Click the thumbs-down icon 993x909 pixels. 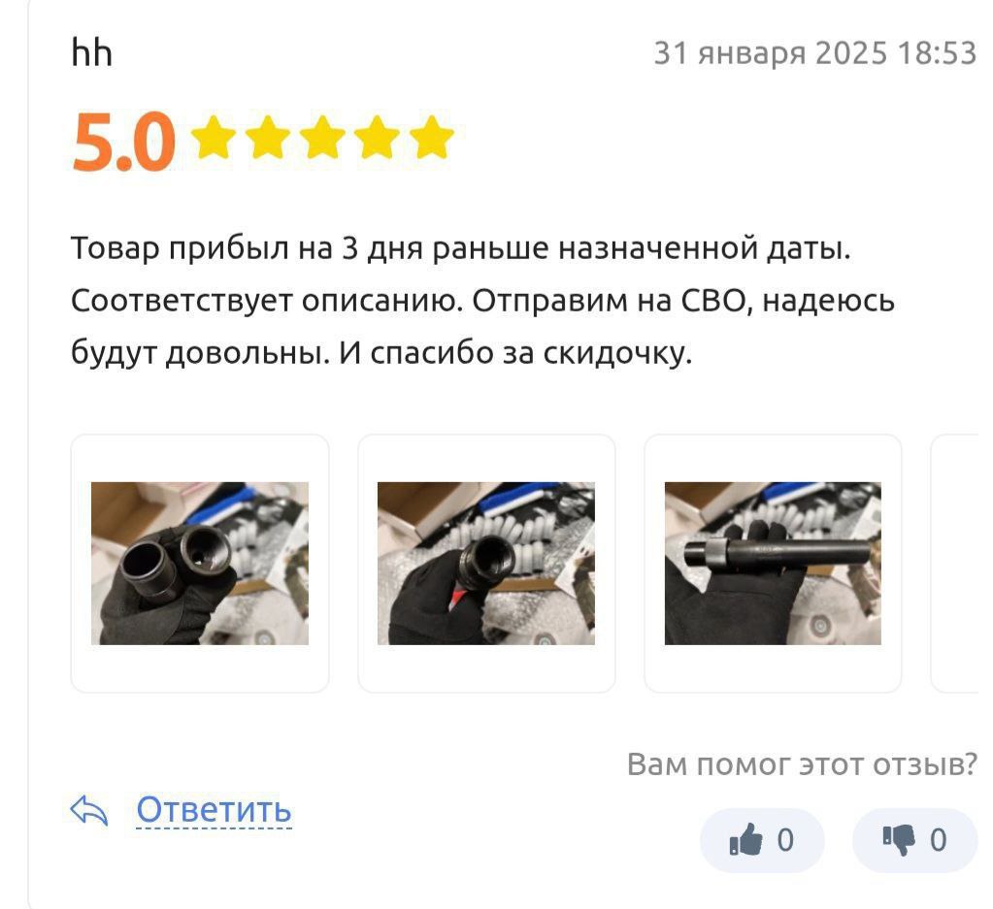[x=899, y=841]
